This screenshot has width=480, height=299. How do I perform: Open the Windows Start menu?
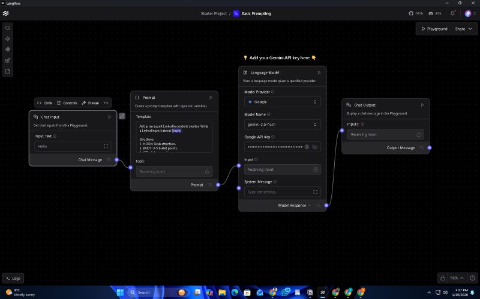[x=121, y=292]
